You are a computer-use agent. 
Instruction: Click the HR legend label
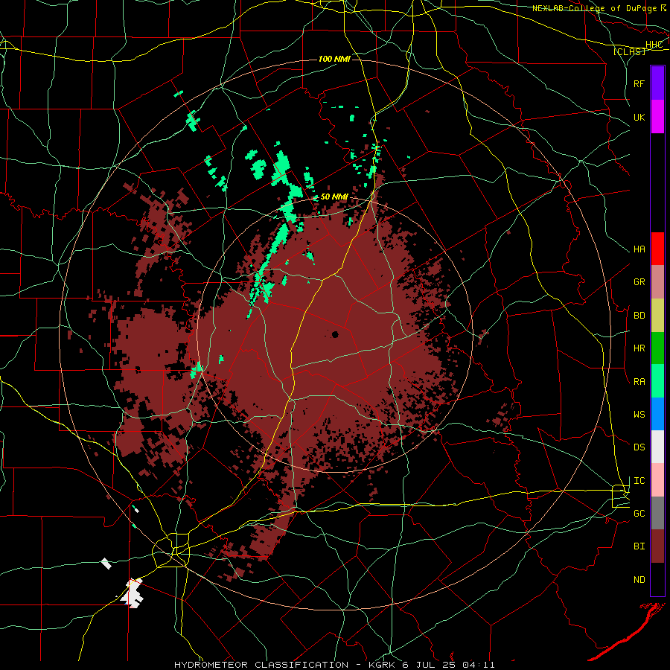(639, 348)
